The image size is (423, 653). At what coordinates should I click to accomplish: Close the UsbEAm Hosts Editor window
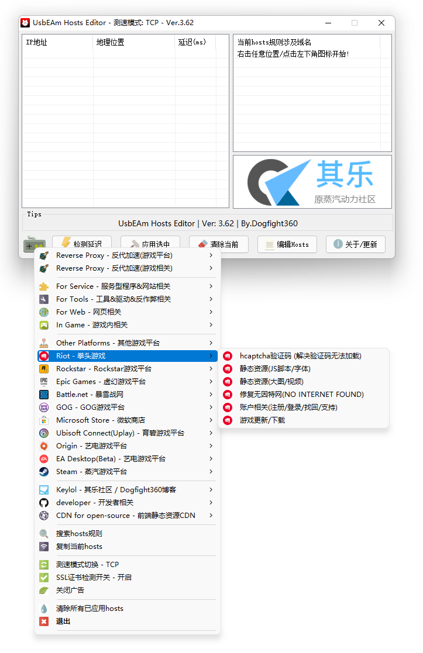pos(381,23)
